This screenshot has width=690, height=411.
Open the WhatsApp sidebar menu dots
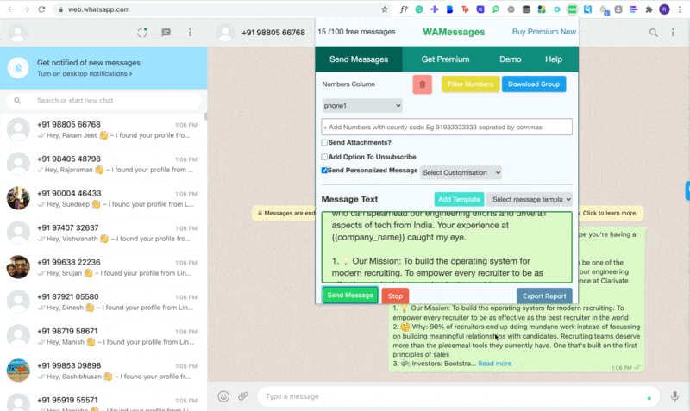coord(190,33)
